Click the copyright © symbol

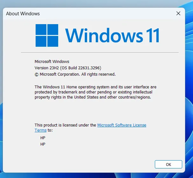pyautogui.click(x=36, y=74)
